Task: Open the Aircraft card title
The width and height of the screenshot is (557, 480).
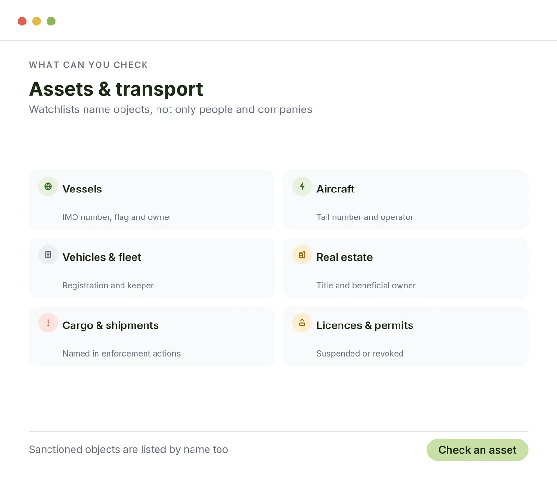Action: tap(335, 189)
